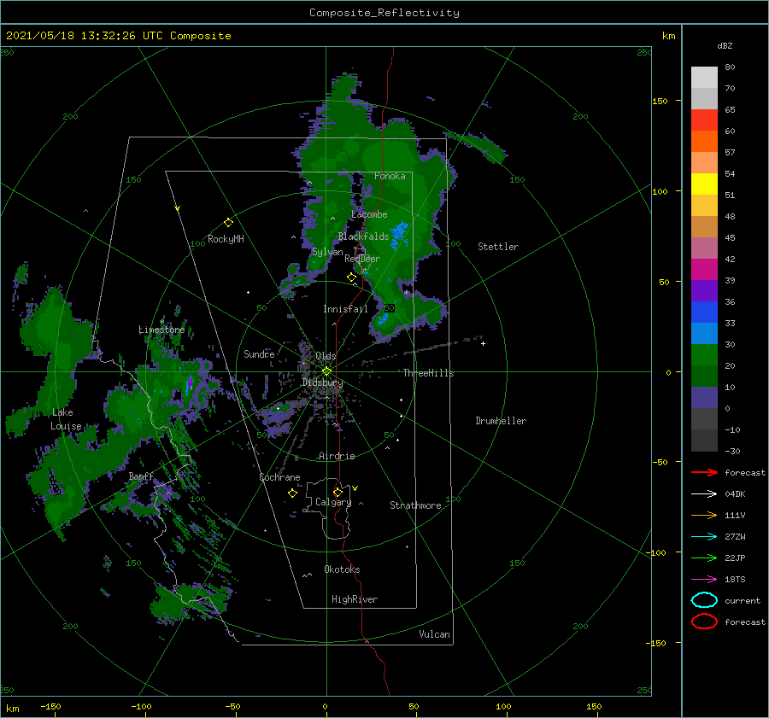The image size is (769, 718).
Task: Click the yellow radar-center marker near Didsbury
Action: tap(326, 371)
